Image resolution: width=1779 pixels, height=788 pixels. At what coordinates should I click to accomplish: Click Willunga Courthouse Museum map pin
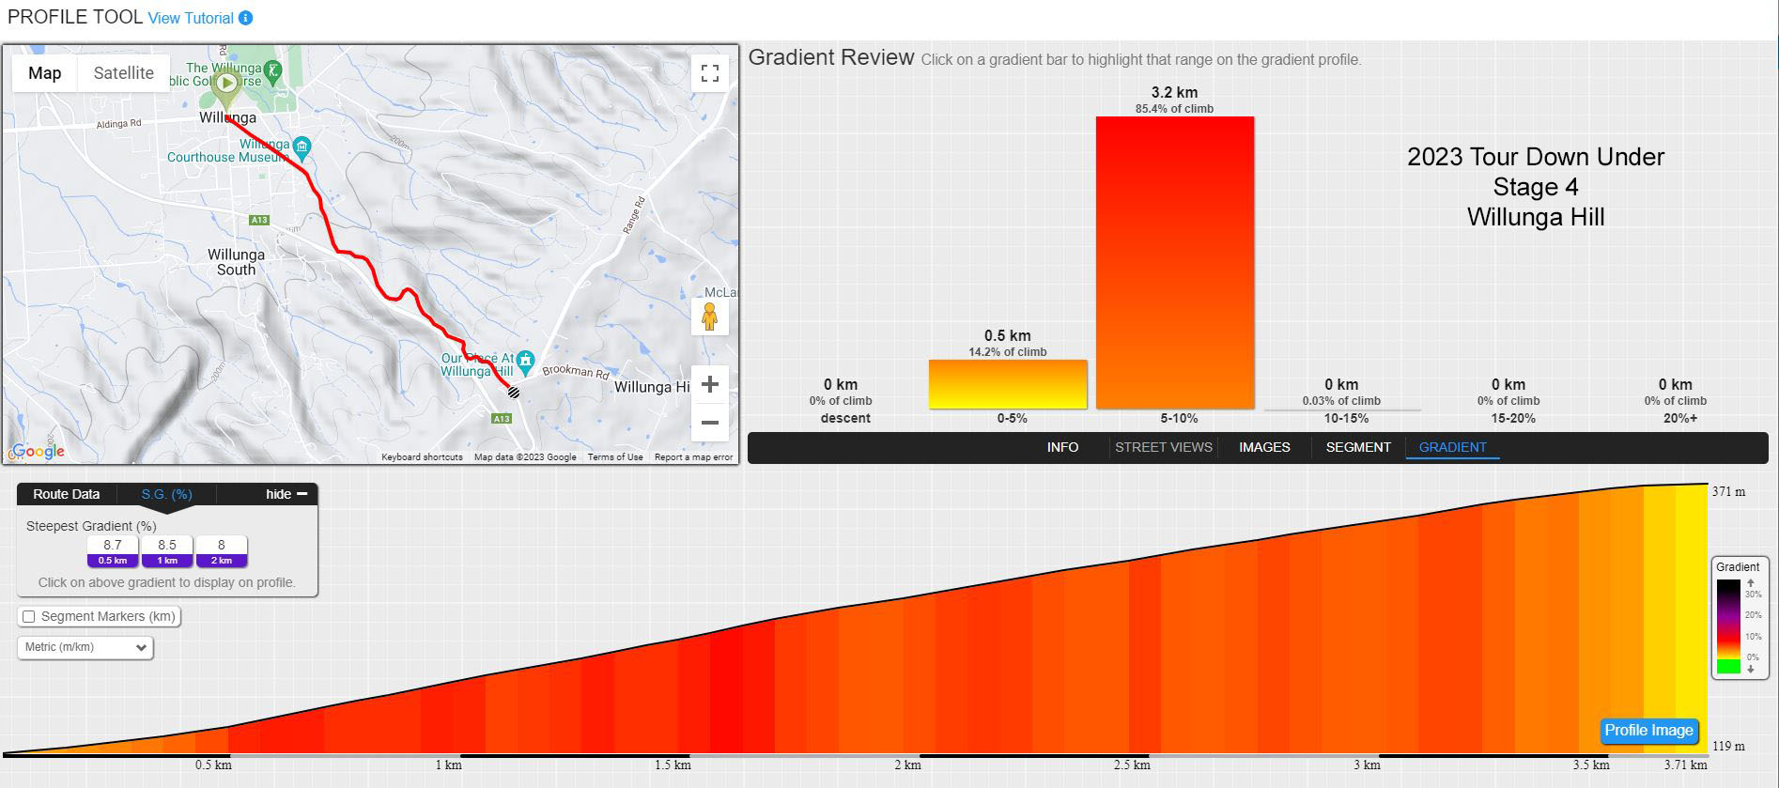pyautogui.click(x=302, y=146)
